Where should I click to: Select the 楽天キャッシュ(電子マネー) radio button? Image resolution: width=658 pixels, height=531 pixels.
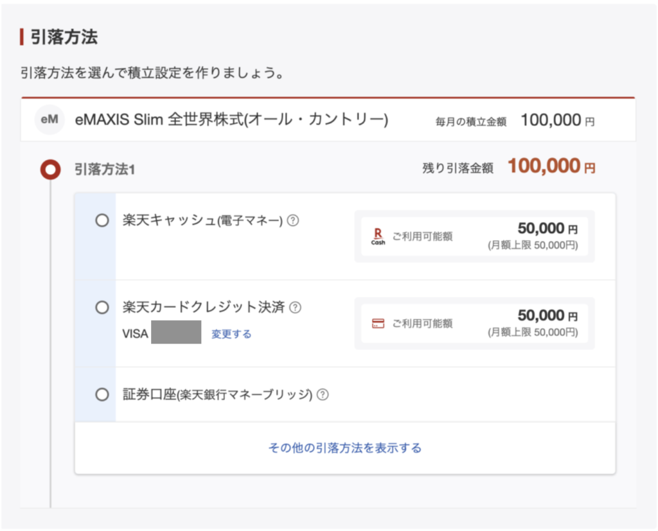coord(102,220)
